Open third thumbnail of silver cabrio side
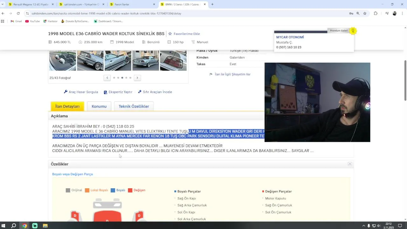Image resolution: width=407 pixels, height=229 pixels. 118,60
